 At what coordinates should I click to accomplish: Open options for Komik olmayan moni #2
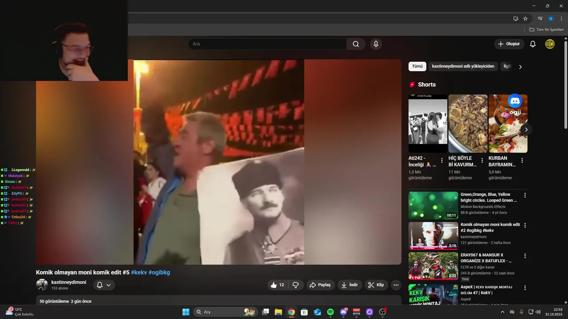[x=525, y=225]
